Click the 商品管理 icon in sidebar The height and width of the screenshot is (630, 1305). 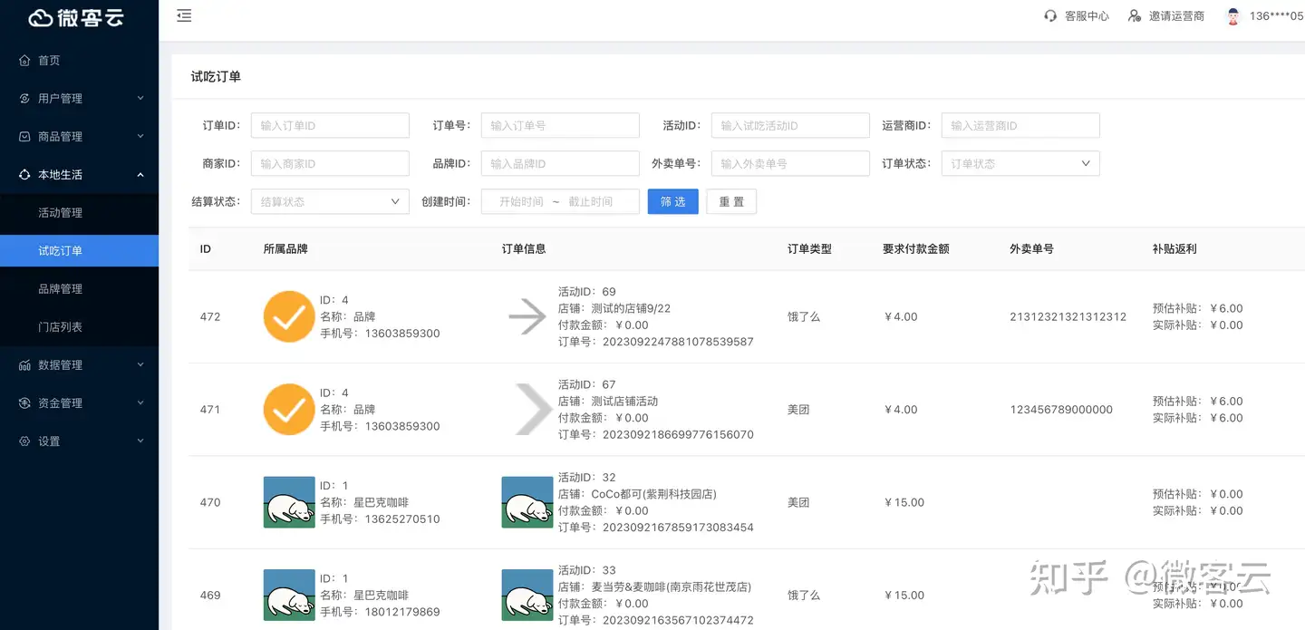click(24, 137)
